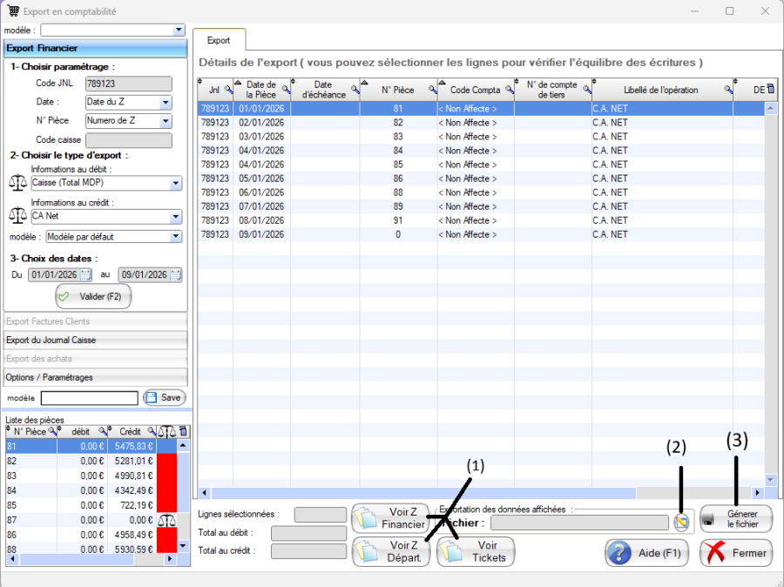Click the magnifier in Code Compta column header
The width and height of the screenshot is (784, 587).
click(507, 90)
